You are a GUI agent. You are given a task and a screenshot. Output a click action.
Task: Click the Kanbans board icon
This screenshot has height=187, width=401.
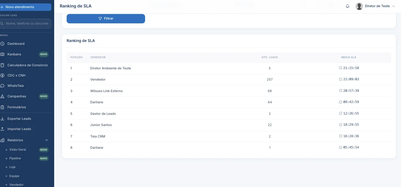point(2,54)
